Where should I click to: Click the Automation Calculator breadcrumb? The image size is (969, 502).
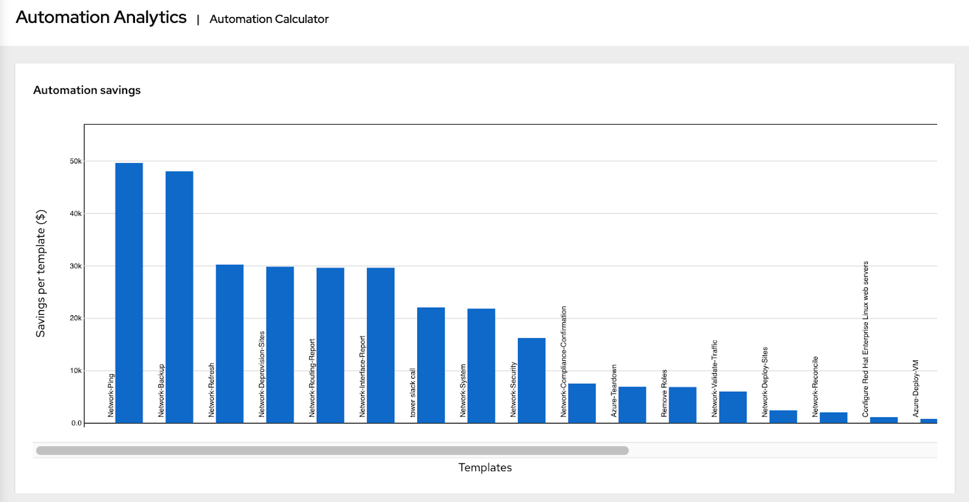click(269, 19)
